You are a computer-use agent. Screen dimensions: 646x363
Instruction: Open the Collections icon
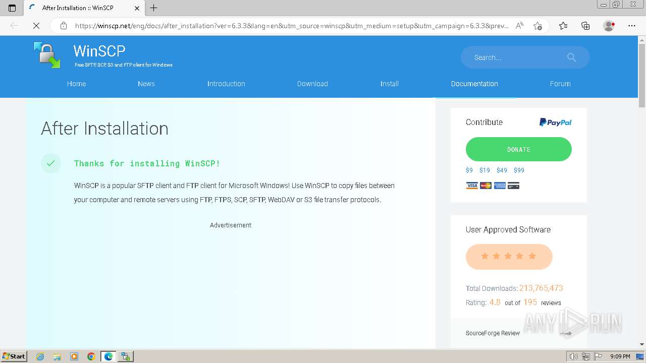[585, 26]
